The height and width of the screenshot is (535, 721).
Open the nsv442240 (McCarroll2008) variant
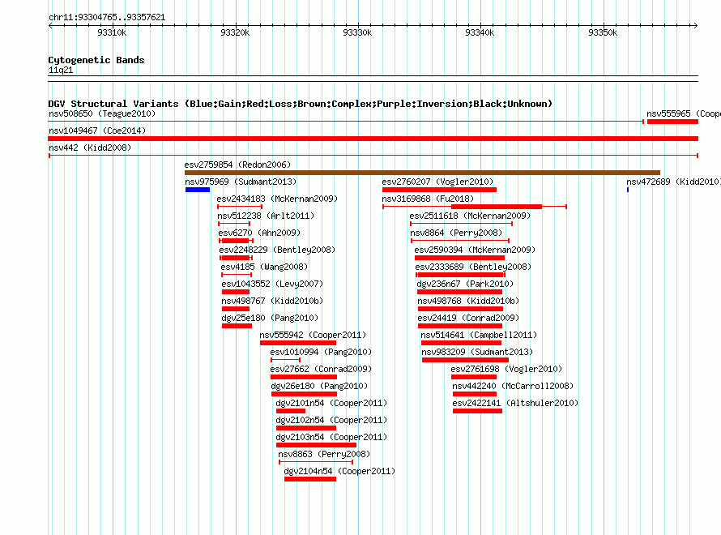point(513,386)
